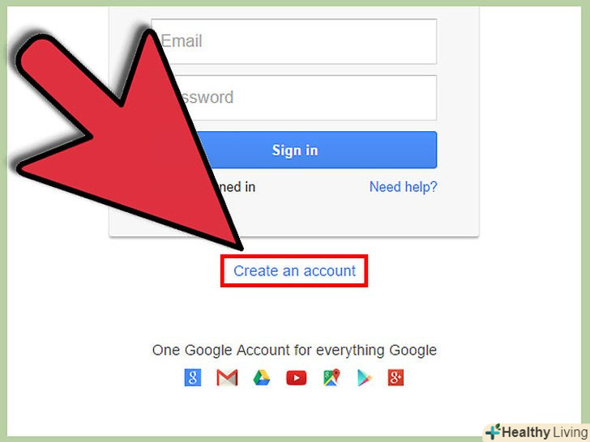Focus the Password input field
This screenshot has height=442, width=590.
(x=294, y=98)
